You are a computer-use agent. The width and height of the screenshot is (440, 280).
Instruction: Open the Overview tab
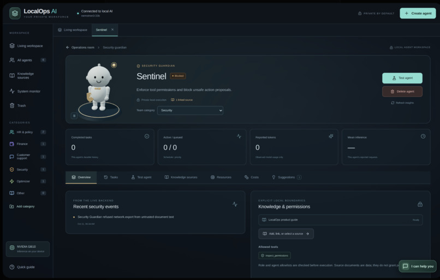tap(81, 177)
